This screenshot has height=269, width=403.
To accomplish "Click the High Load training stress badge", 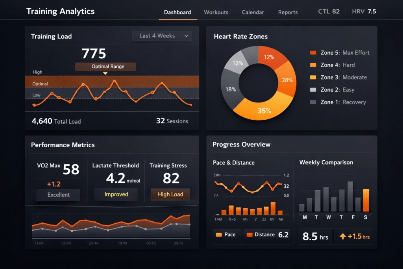I will point(170,194).
